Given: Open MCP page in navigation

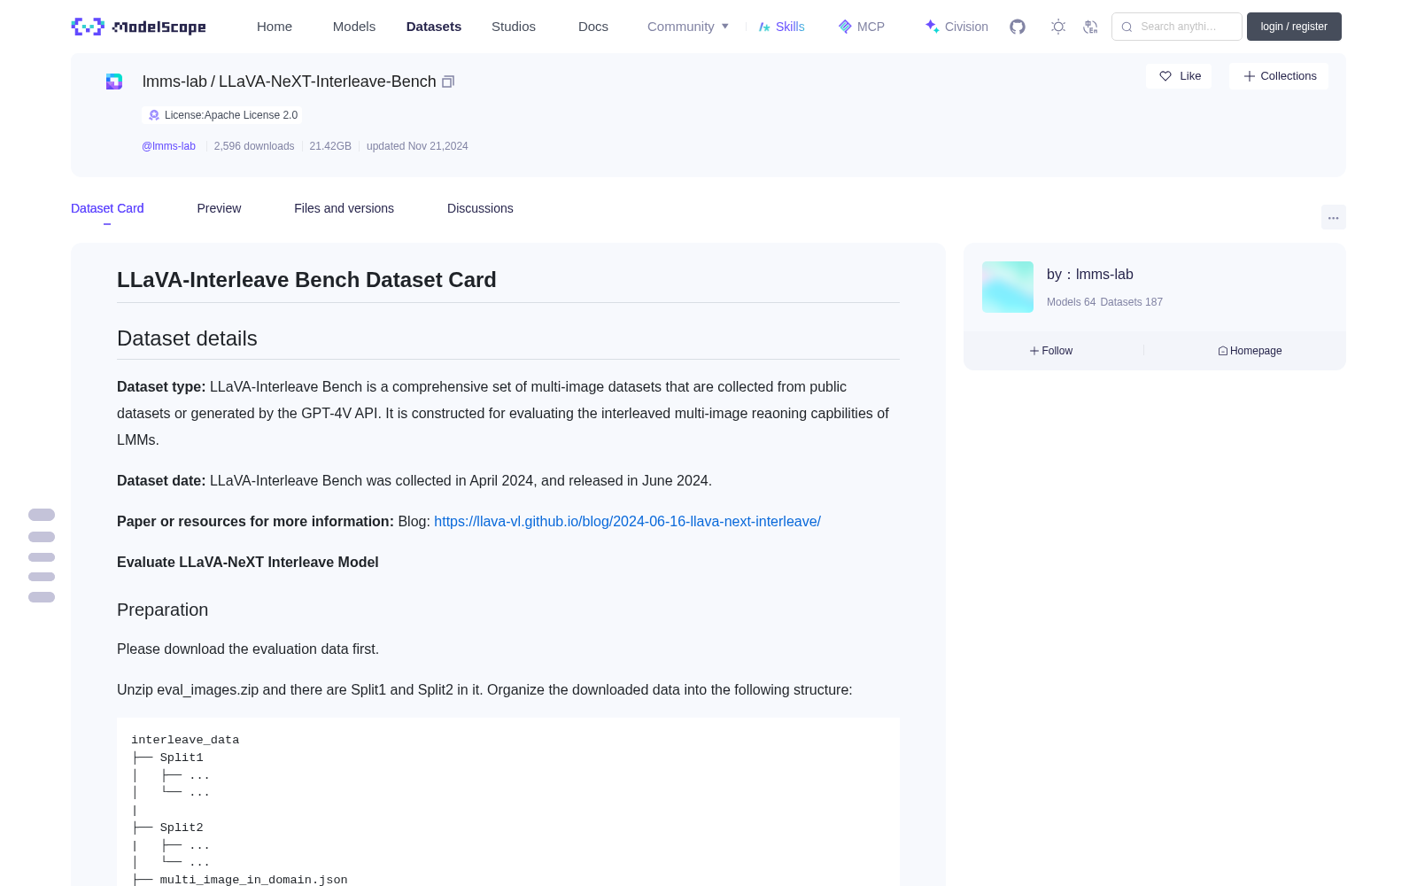Looking at the screenshot, I should [862, 27].
